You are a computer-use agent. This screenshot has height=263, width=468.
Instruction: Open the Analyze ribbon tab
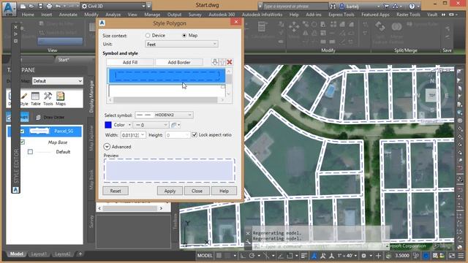(x=113, y=15)
